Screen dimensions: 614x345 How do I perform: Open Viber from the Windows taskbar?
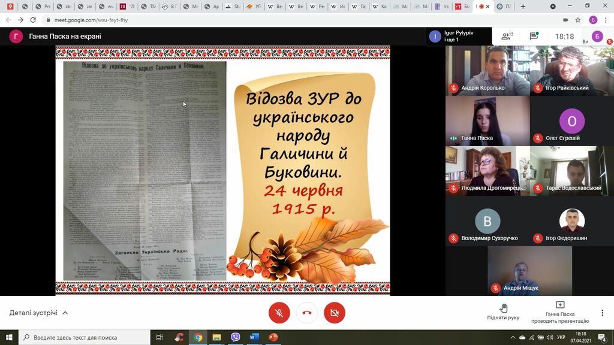236,337
